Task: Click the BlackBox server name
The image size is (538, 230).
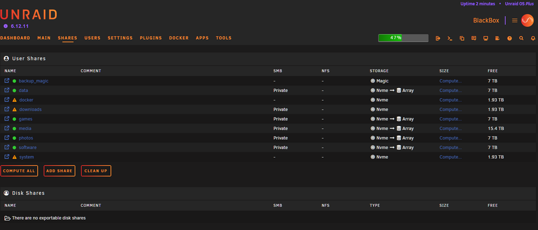Action: click(x=486, y=20)
